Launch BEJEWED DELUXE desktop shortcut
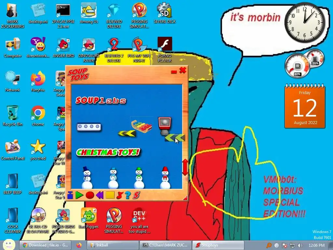 (x=114, y=16)
